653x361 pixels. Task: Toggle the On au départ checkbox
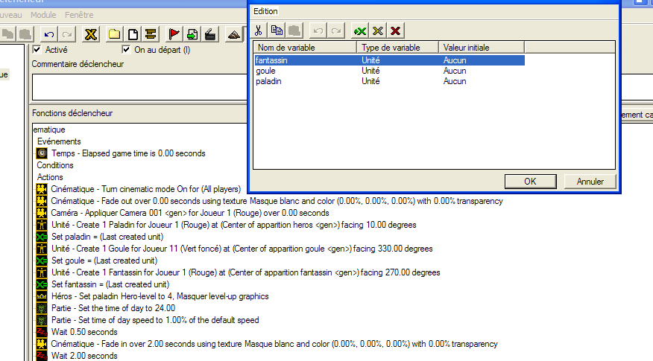(x=127, y=50)
